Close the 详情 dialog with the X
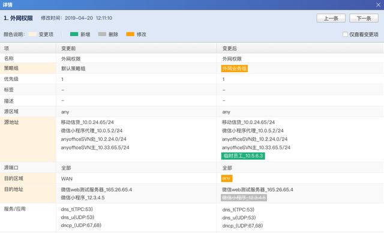The height and width of the screenshot is (233, 384). [378, 5]
